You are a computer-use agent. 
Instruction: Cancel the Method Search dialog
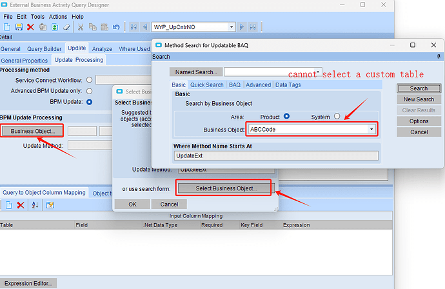(419, 132)
